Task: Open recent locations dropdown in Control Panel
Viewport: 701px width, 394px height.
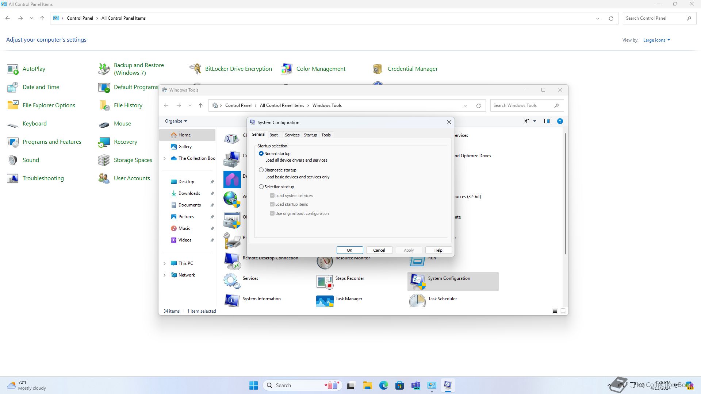Action: tap(31, 18)
